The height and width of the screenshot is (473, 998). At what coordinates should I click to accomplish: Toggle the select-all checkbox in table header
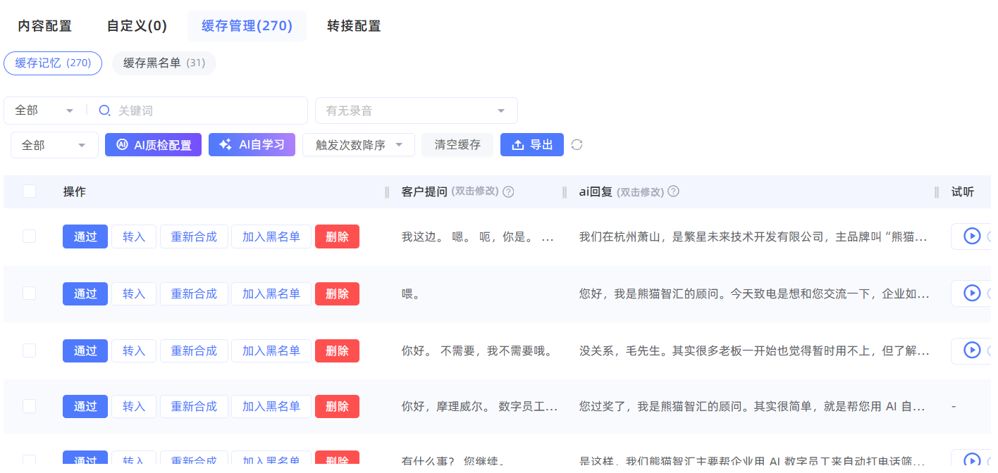point(29,191)
